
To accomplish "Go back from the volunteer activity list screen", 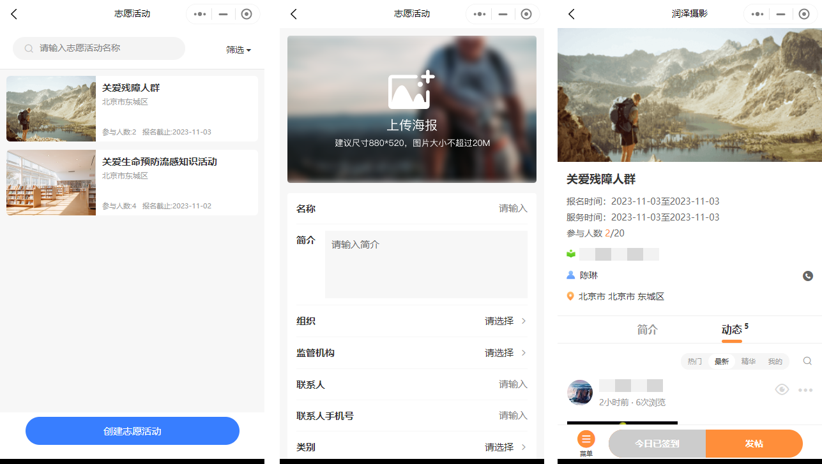I will click(14, 14).
